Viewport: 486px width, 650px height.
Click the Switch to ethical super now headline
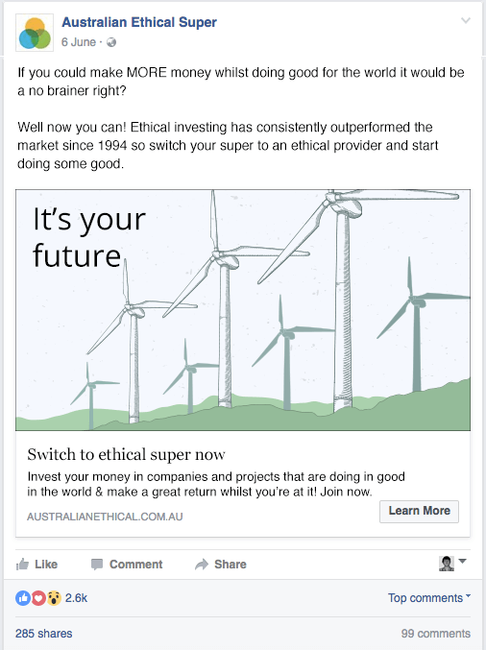[126, 454]
